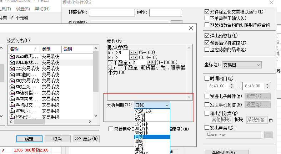Viewport: 281px width, 154px height.
Task: Enable 监控停牌的品种 checkbox
Action: coord(207,49)
